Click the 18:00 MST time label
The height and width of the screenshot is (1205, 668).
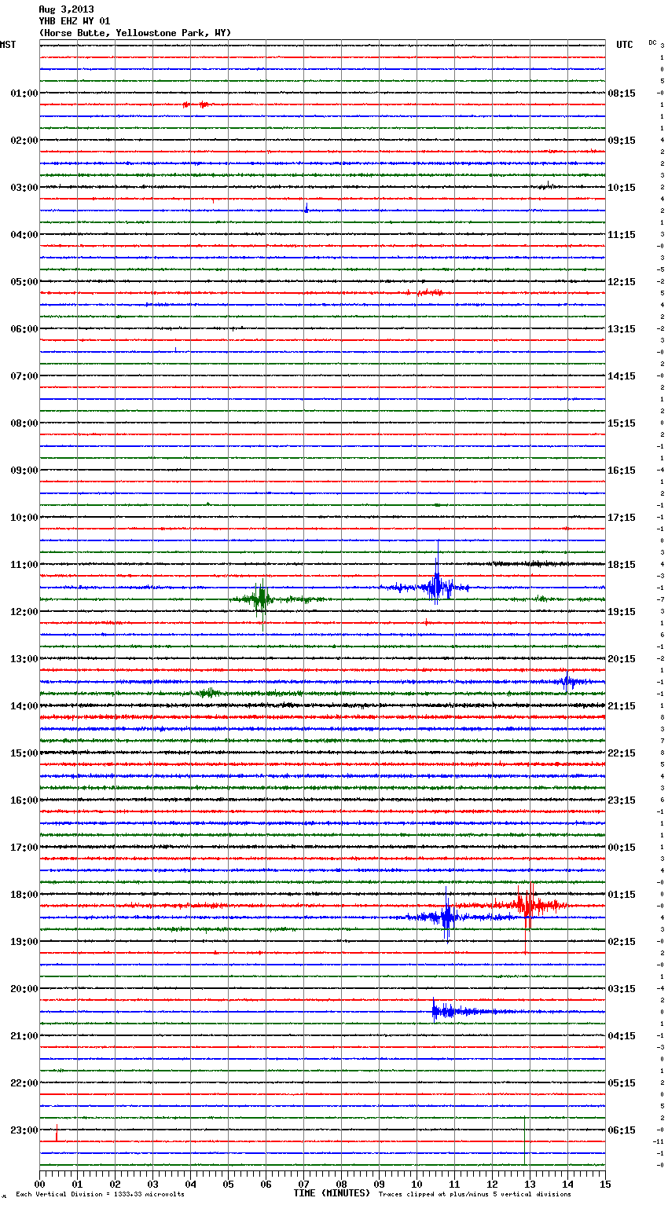(24, 895)
